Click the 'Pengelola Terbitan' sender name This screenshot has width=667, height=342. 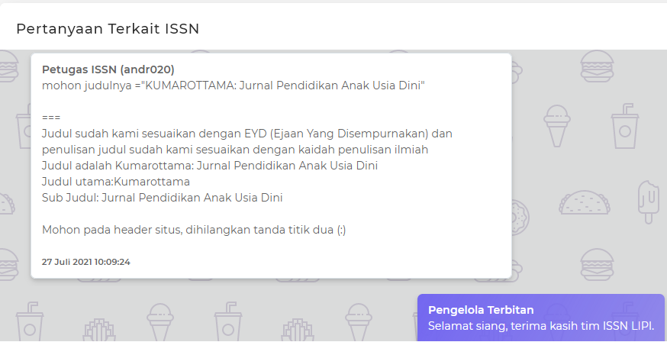(x=481, y=310)
